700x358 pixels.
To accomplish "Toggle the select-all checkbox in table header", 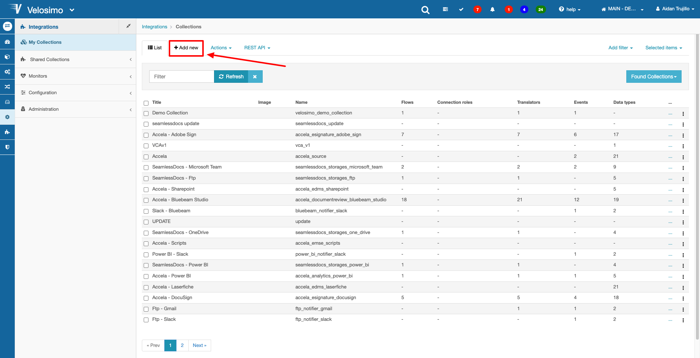I will (146, 103).
